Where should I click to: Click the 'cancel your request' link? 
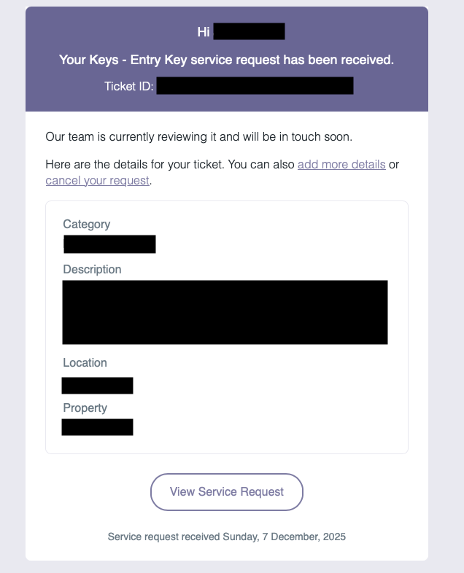pos(97,181)
